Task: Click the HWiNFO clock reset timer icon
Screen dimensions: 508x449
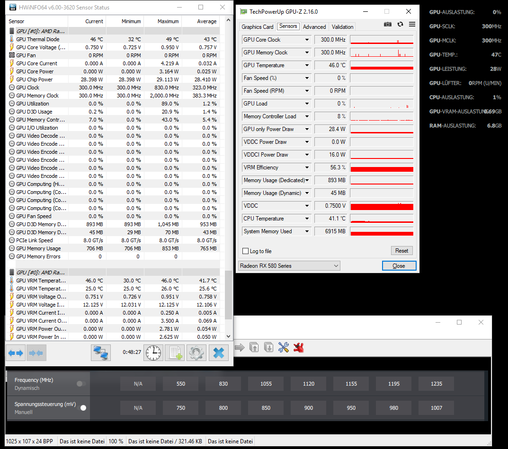Action: (x=153, y=353)
